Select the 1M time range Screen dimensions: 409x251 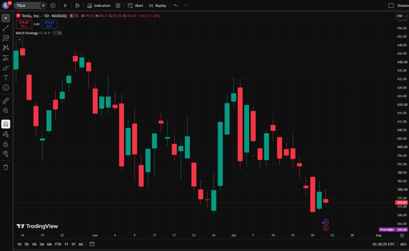point(34,244)
